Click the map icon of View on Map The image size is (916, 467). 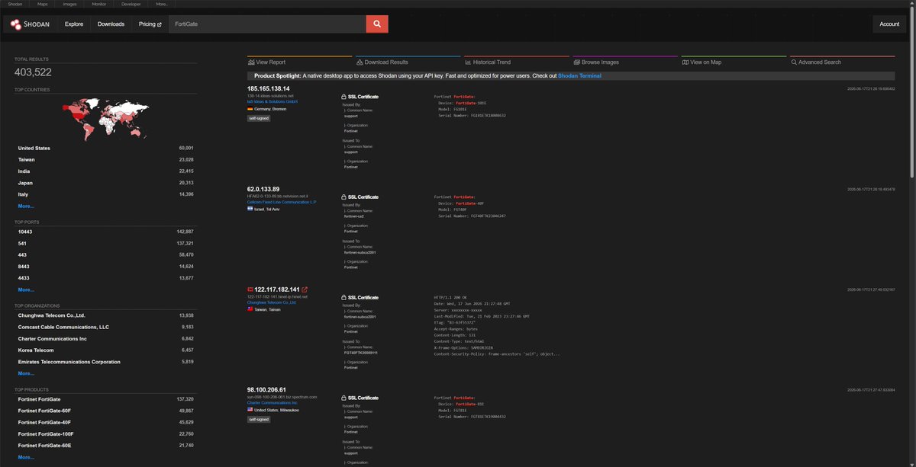click(685, 62)
